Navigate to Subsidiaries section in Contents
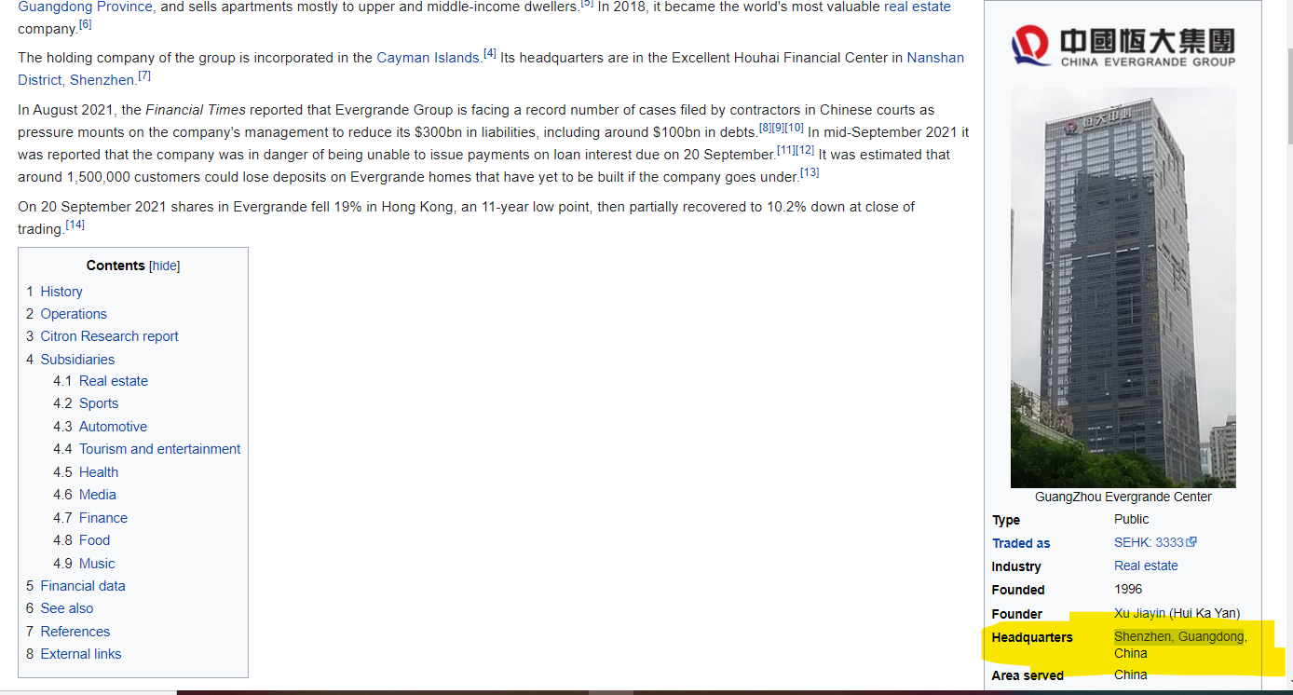The image size is (1293, 695). click(x=77, y=360)
